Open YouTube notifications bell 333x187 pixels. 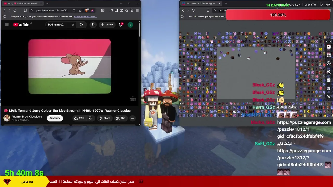point(120,25)
